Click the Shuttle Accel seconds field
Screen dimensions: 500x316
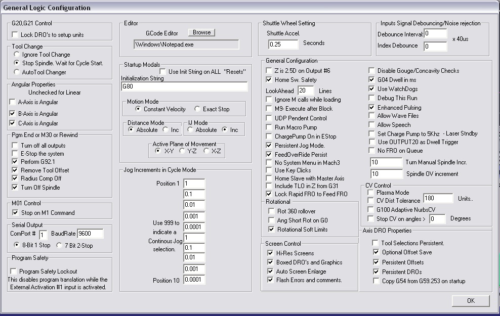click(283, 44)
